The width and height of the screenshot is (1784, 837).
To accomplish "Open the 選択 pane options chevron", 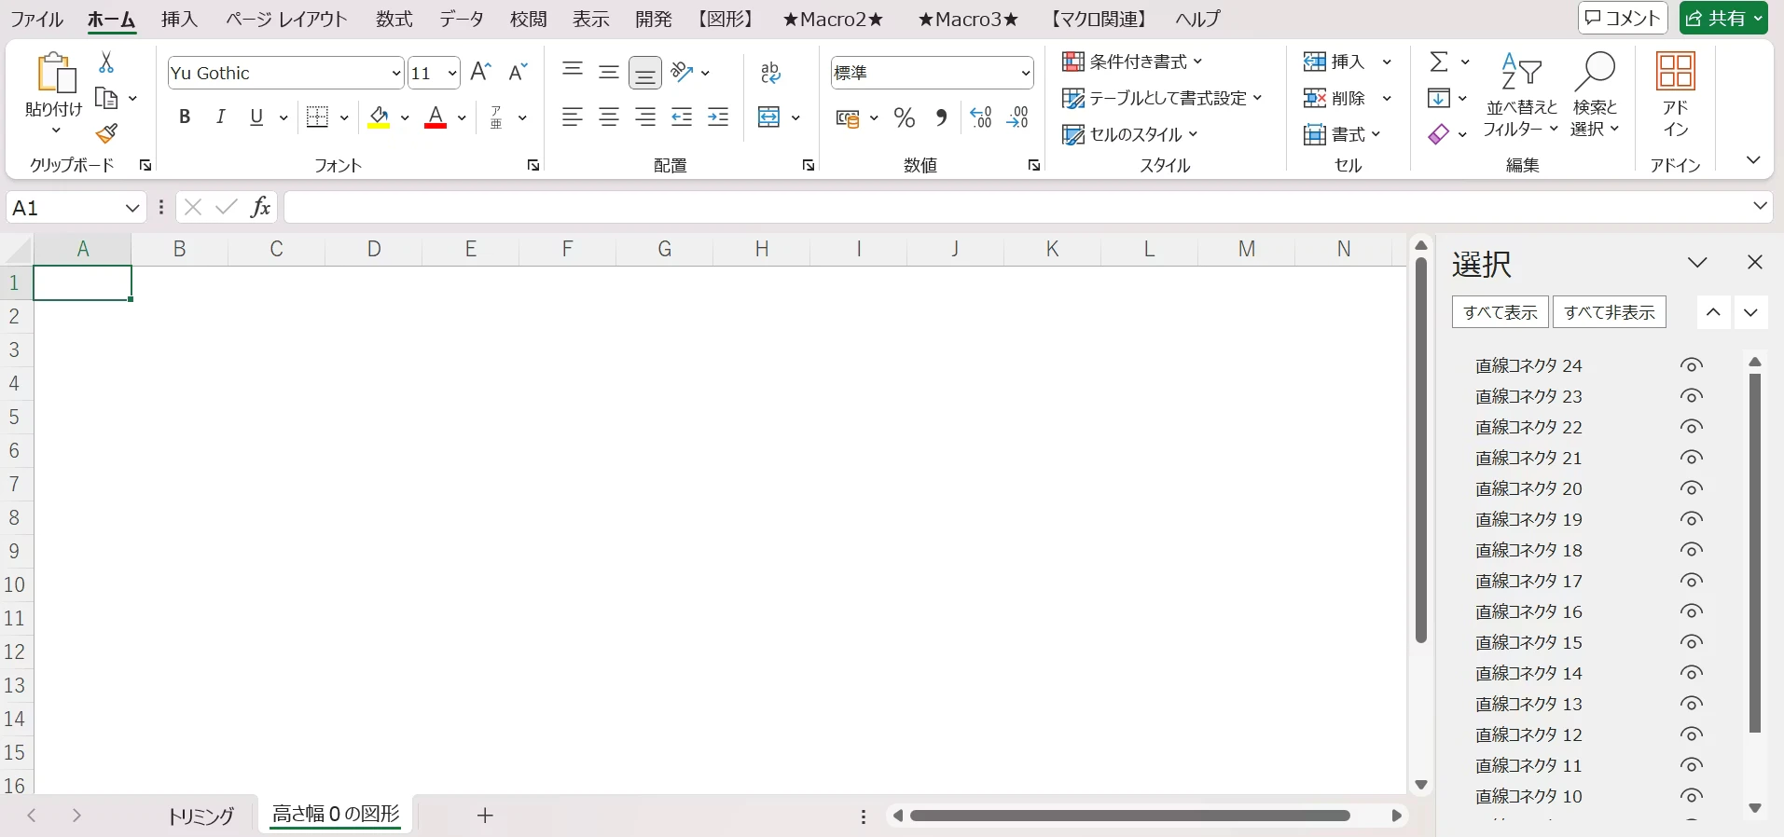I will pos(1697,263).
